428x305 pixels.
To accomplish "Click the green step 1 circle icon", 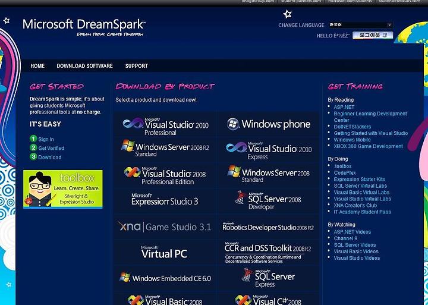I will (x=33, y=139).
